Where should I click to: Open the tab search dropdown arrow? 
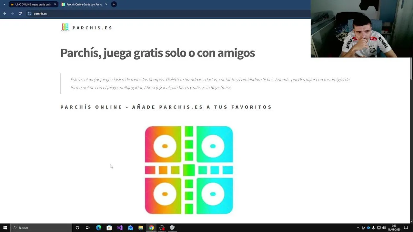click(x=4, y=5)
